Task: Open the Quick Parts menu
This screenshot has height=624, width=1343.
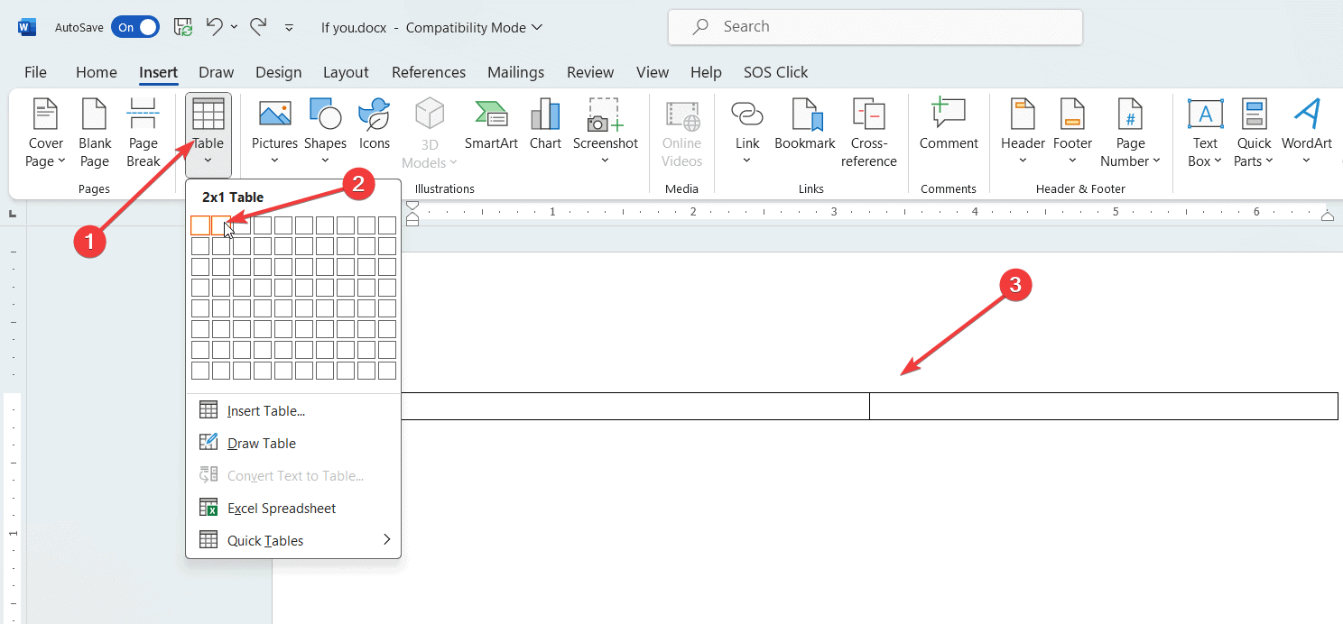Action: point(1254,133)
